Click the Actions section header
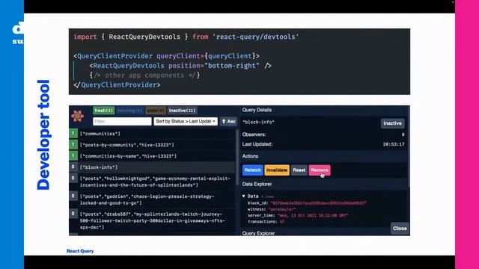The image size is (479, 269). (x=250, y=156)
